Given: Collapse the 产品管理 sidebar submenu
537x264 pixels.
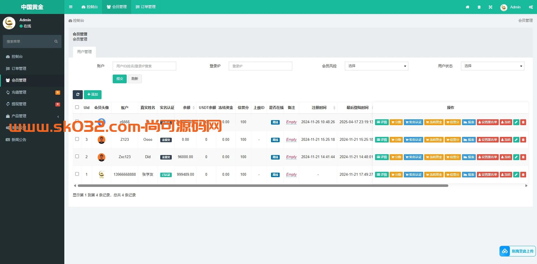Looking at the screenshot, I should click(x=32, y=116).
